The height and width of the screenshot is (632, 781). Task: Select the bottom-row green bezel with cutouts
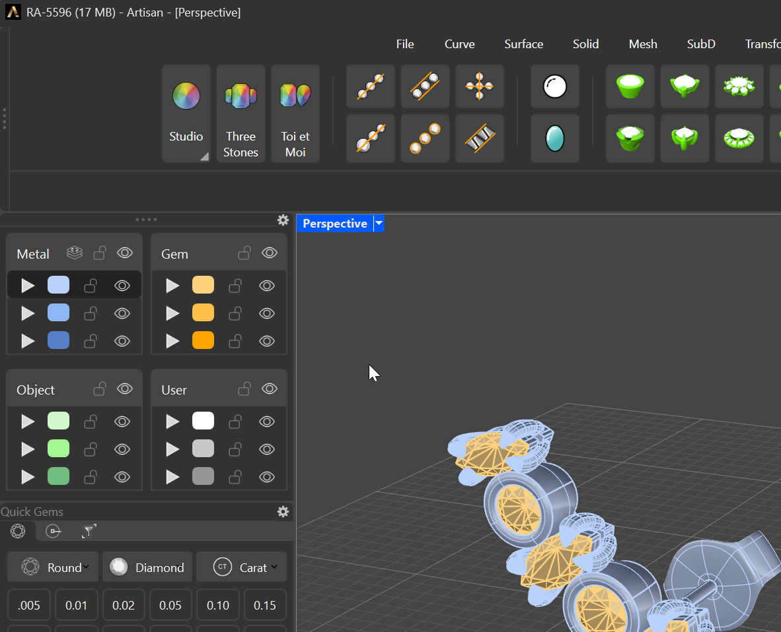(630, 139)
